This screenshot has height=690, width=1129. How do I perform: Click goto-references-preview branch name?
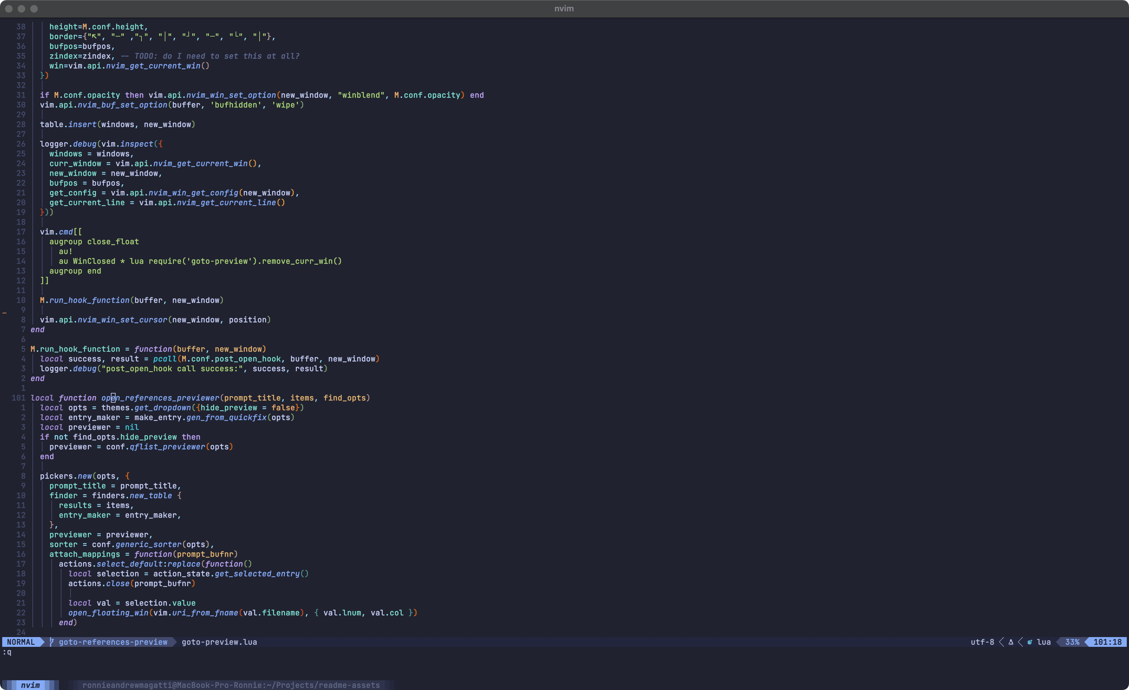[113, 642]
